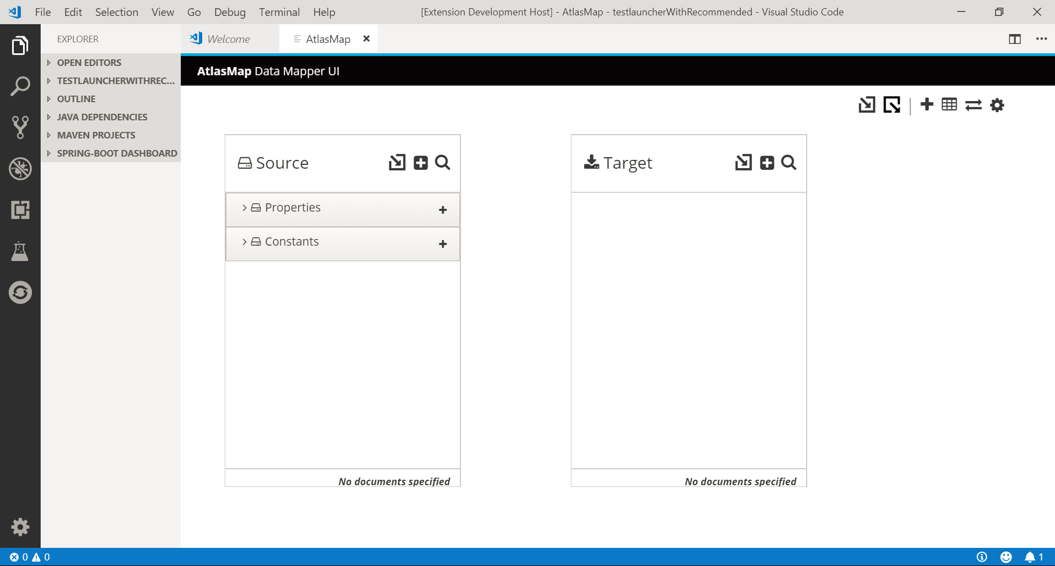The width and height of the screenshot is (1055, 566).
Task: Import a source document in AtlasMap
Action: pyautogui.click(x=397, y=162)
